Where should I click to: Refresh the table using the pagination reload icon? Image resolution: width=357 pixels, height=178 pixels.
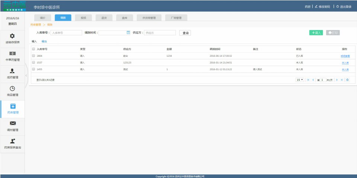click(x=347, y=80)
